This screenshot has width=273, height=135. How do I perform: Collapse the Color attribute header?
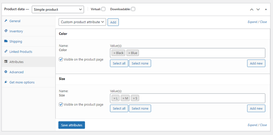tap(163, 34)
